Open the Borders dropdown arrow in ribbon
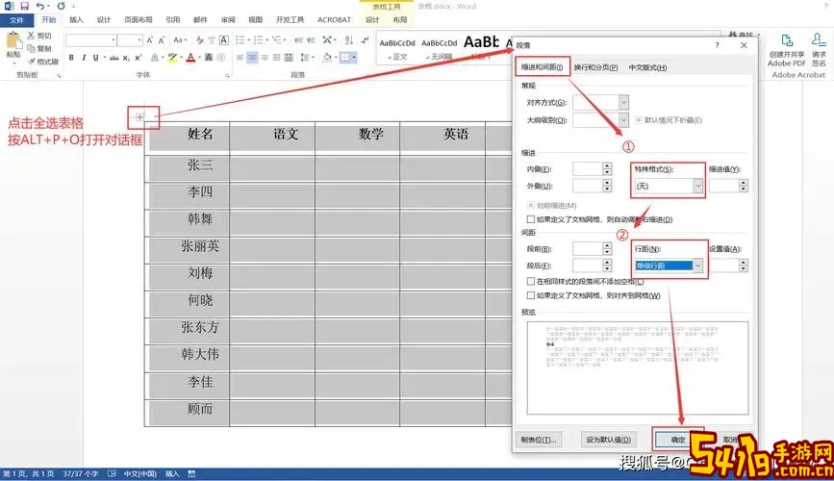Screen dimensions: 834x481 [x=354, y=58]
